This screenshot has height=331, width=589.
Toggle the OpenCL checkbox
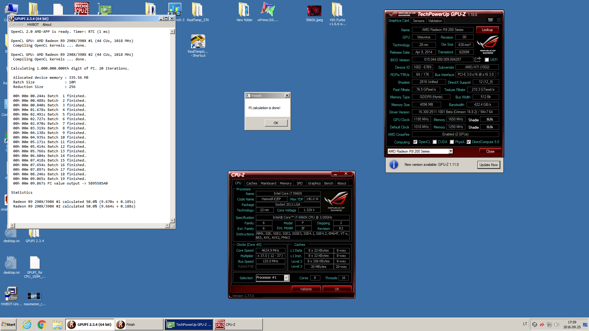(x=415, y=142)
